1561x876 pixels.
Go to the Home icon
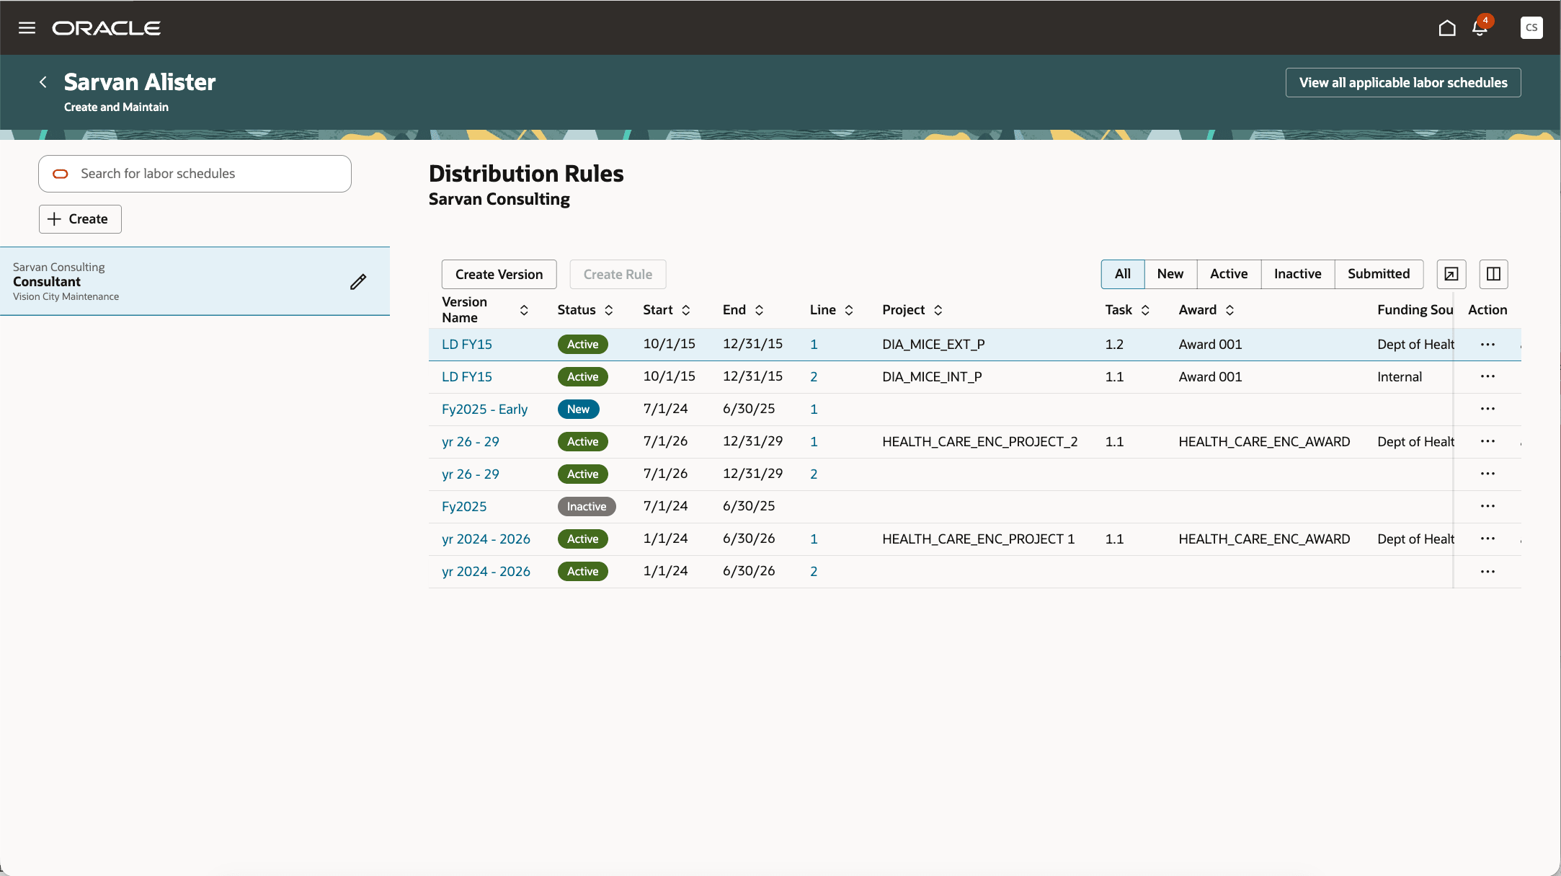tap(1446, 28)
